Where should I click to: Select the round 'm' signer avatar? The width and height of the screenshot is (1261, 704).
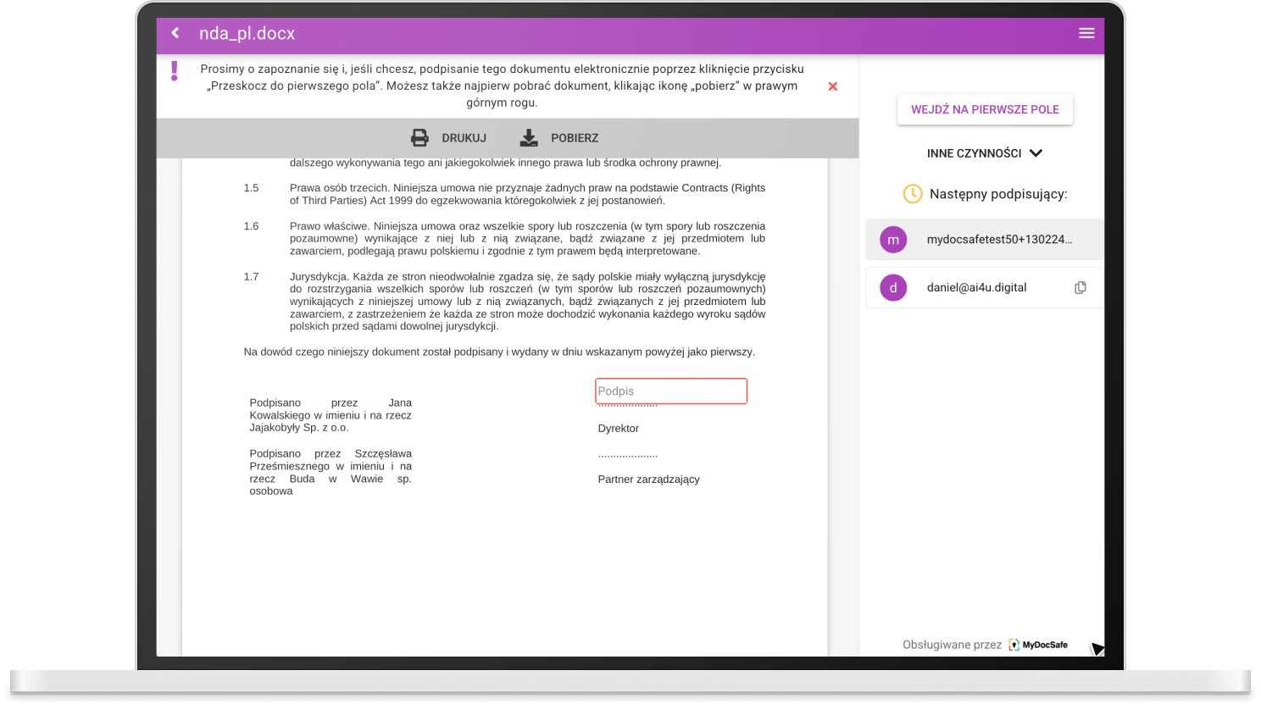point(893,240)
